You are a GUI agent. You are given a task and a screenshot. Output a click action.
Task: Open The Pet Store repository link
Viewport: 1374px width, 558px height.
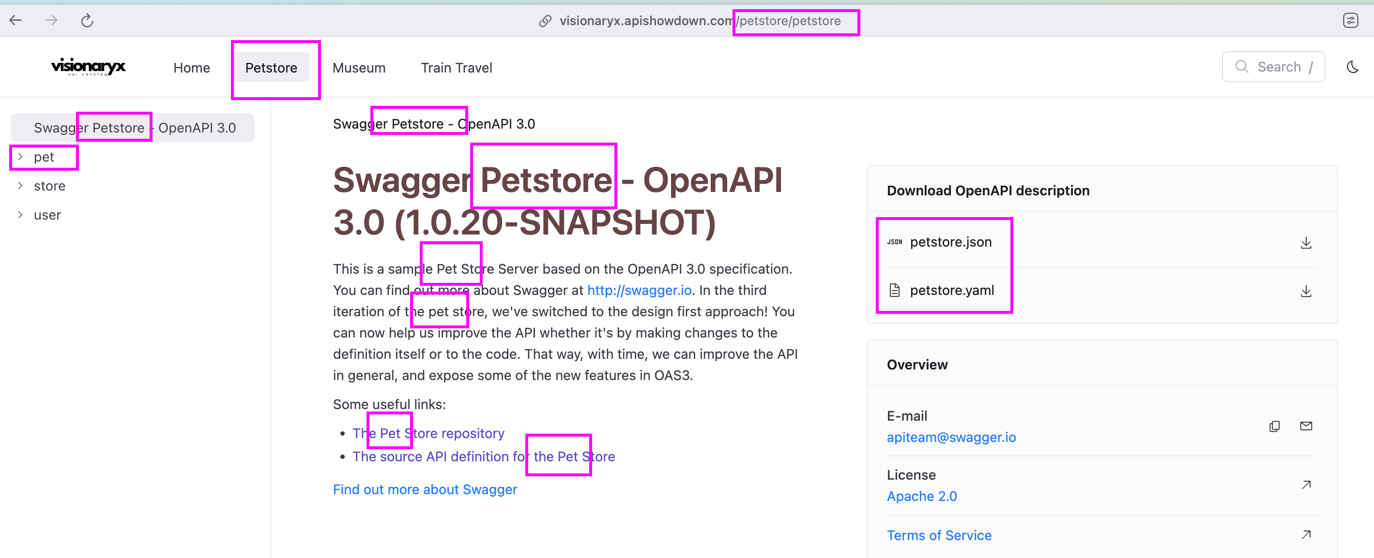(x=428, y=433)
